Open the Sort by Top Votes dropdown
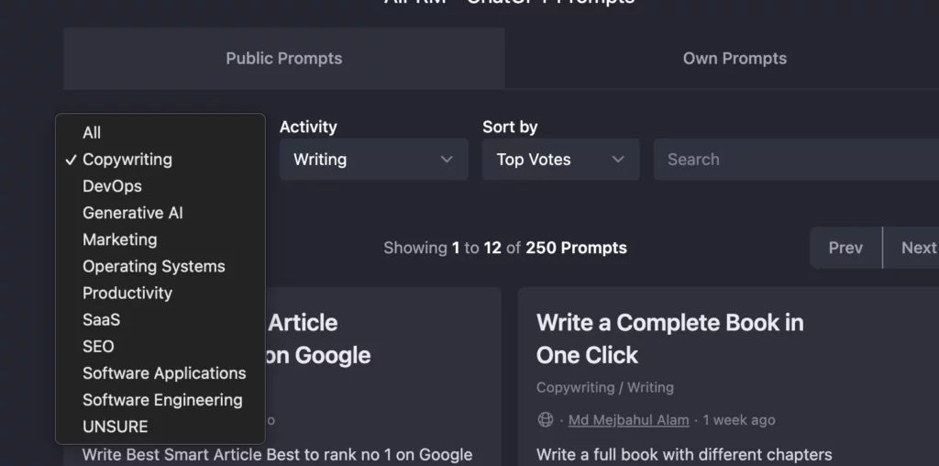 560,160
